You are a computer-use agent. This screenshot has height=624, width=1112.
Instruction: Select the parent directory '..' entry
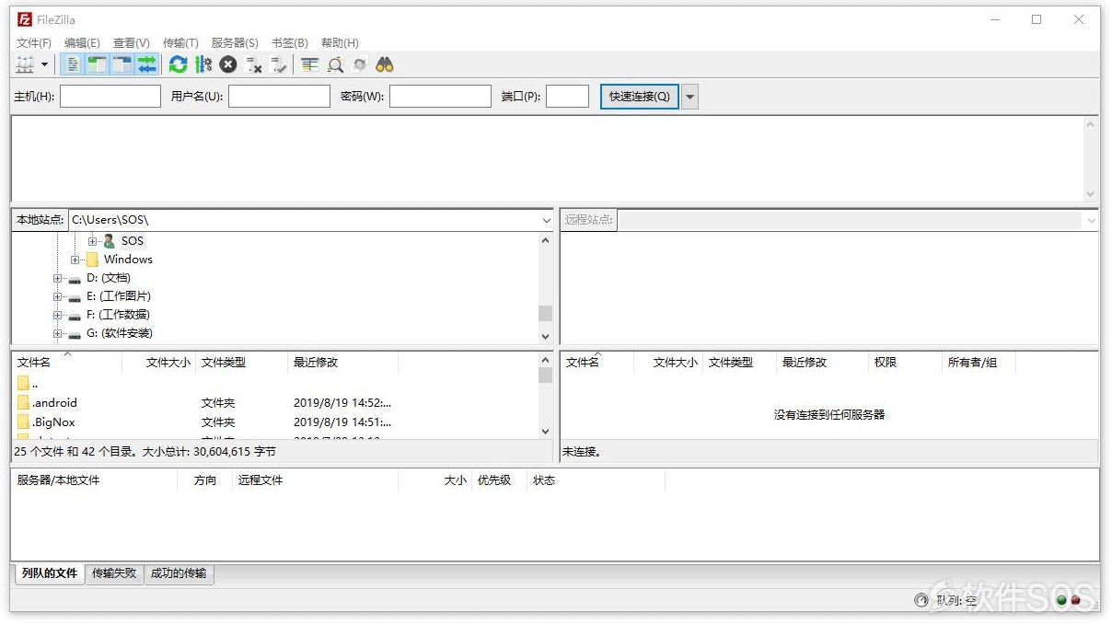click(274, 383)
